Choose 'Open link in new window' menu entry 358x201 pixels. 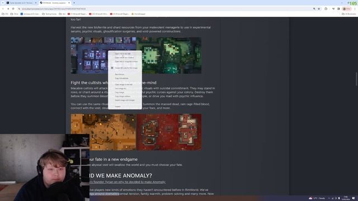pos(125,58)
